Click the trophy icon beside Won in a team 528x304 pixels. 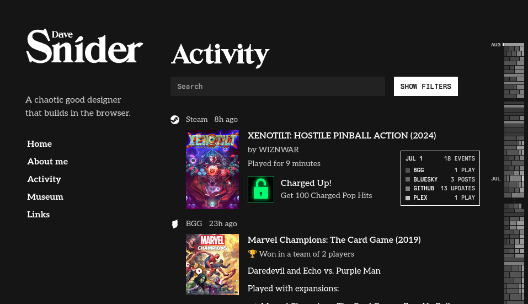[x=252, y=254]
